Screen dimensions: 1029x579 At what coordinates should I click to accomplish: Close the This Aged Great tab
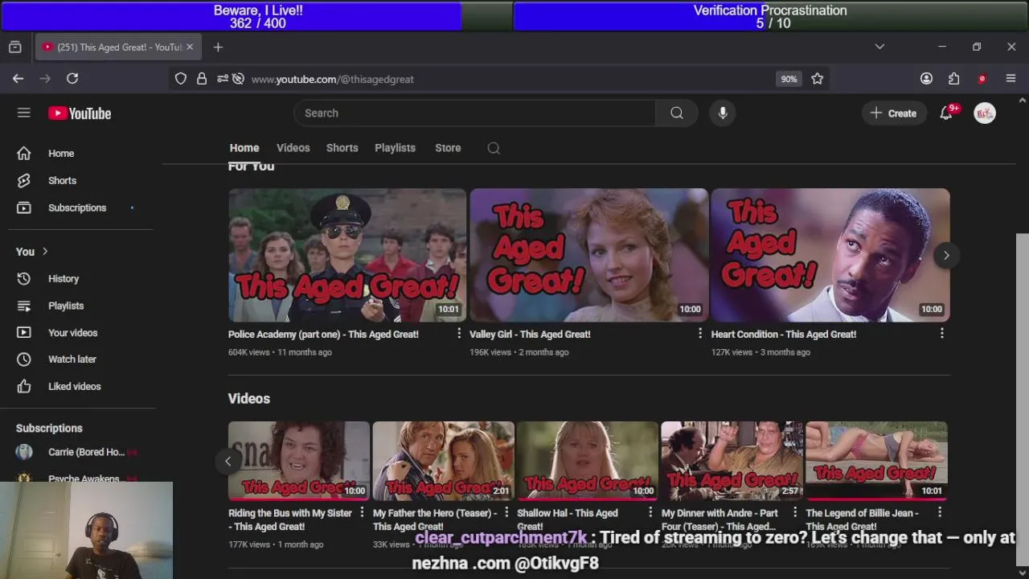coord(190,47)
